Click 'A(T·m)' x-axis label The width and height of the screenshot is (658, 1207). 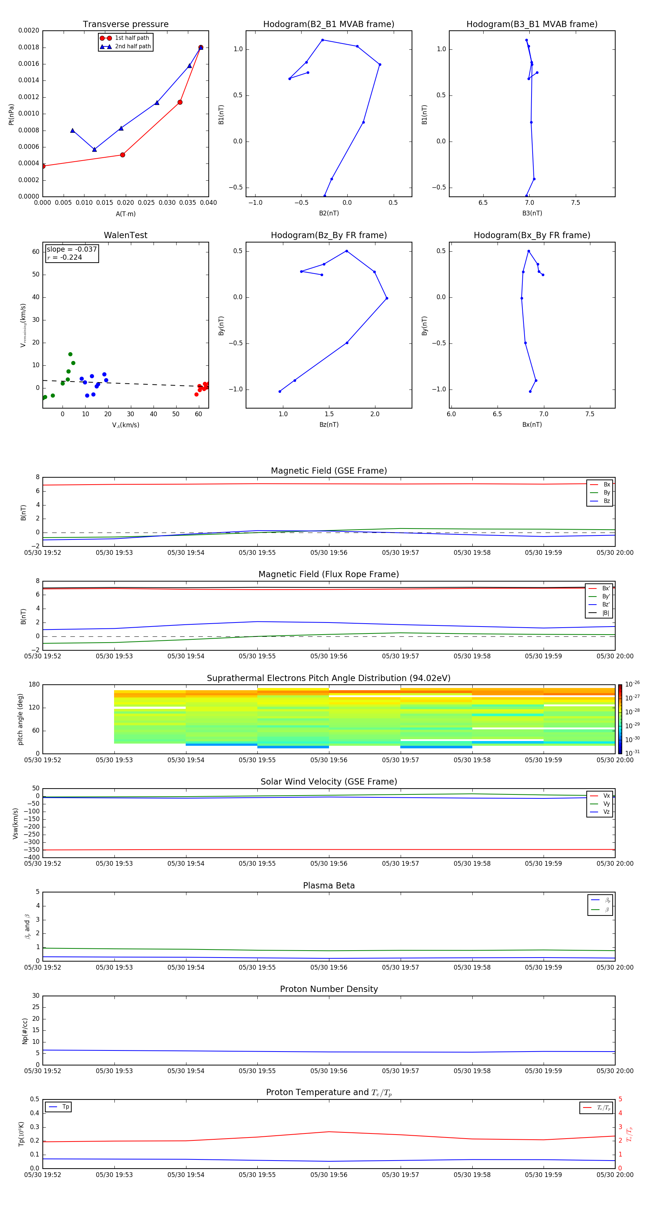coord(125,214)
